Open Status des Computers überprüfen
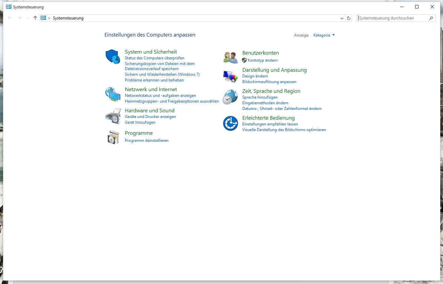The image size is (443, 284). pyautogui.click(x=154, y=58)
